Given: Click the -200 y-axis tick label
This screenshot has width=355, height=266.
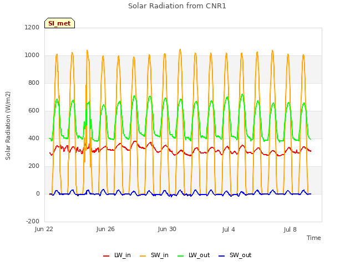Looking at the screenshot, I should pos(33,221).
